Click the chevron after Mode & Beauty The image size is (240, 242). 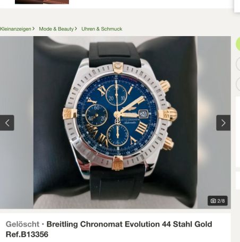pyautogui.click(x=76, y=29)
